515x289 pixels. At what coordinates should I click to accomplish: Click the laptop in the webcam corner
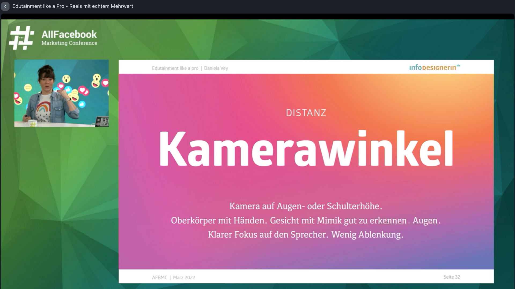[x=102, y=121]
